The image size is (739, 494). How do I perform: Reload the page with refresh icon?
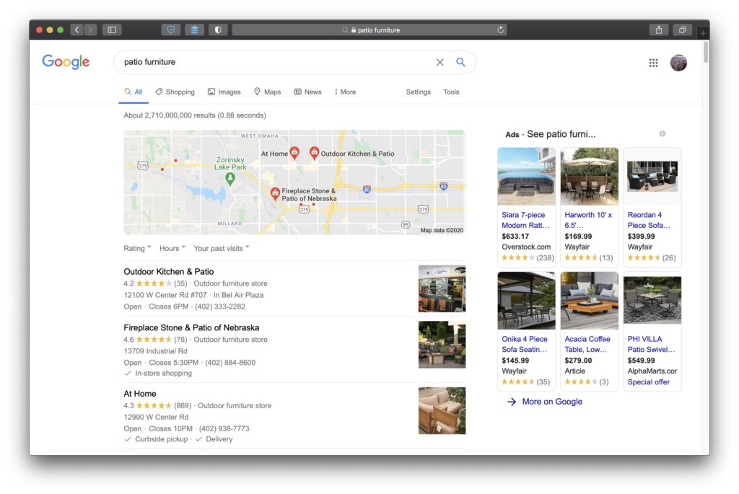pos(501,30)
